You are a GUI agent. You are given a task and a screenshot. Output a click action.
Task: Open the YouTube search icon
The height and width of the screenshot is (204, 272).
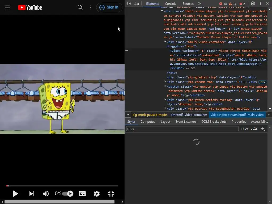click(80, 7)
